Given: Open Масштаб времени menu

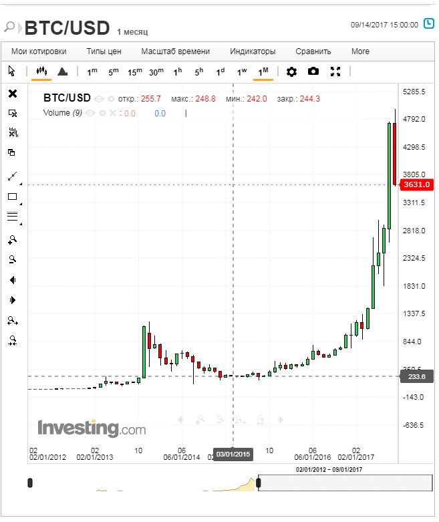Looking at the screenshot, I should [x=176, y=51].
